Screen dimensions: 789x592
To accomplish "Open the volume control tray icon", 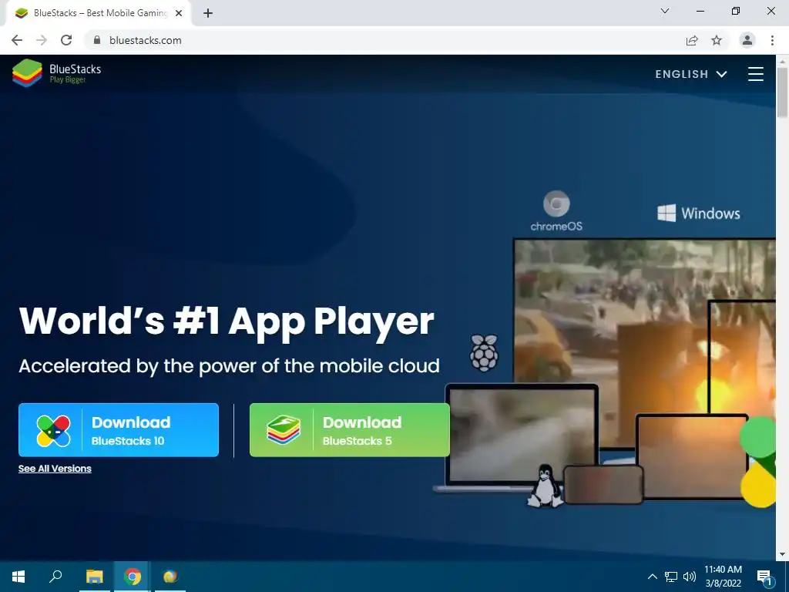I will (690, 577).
